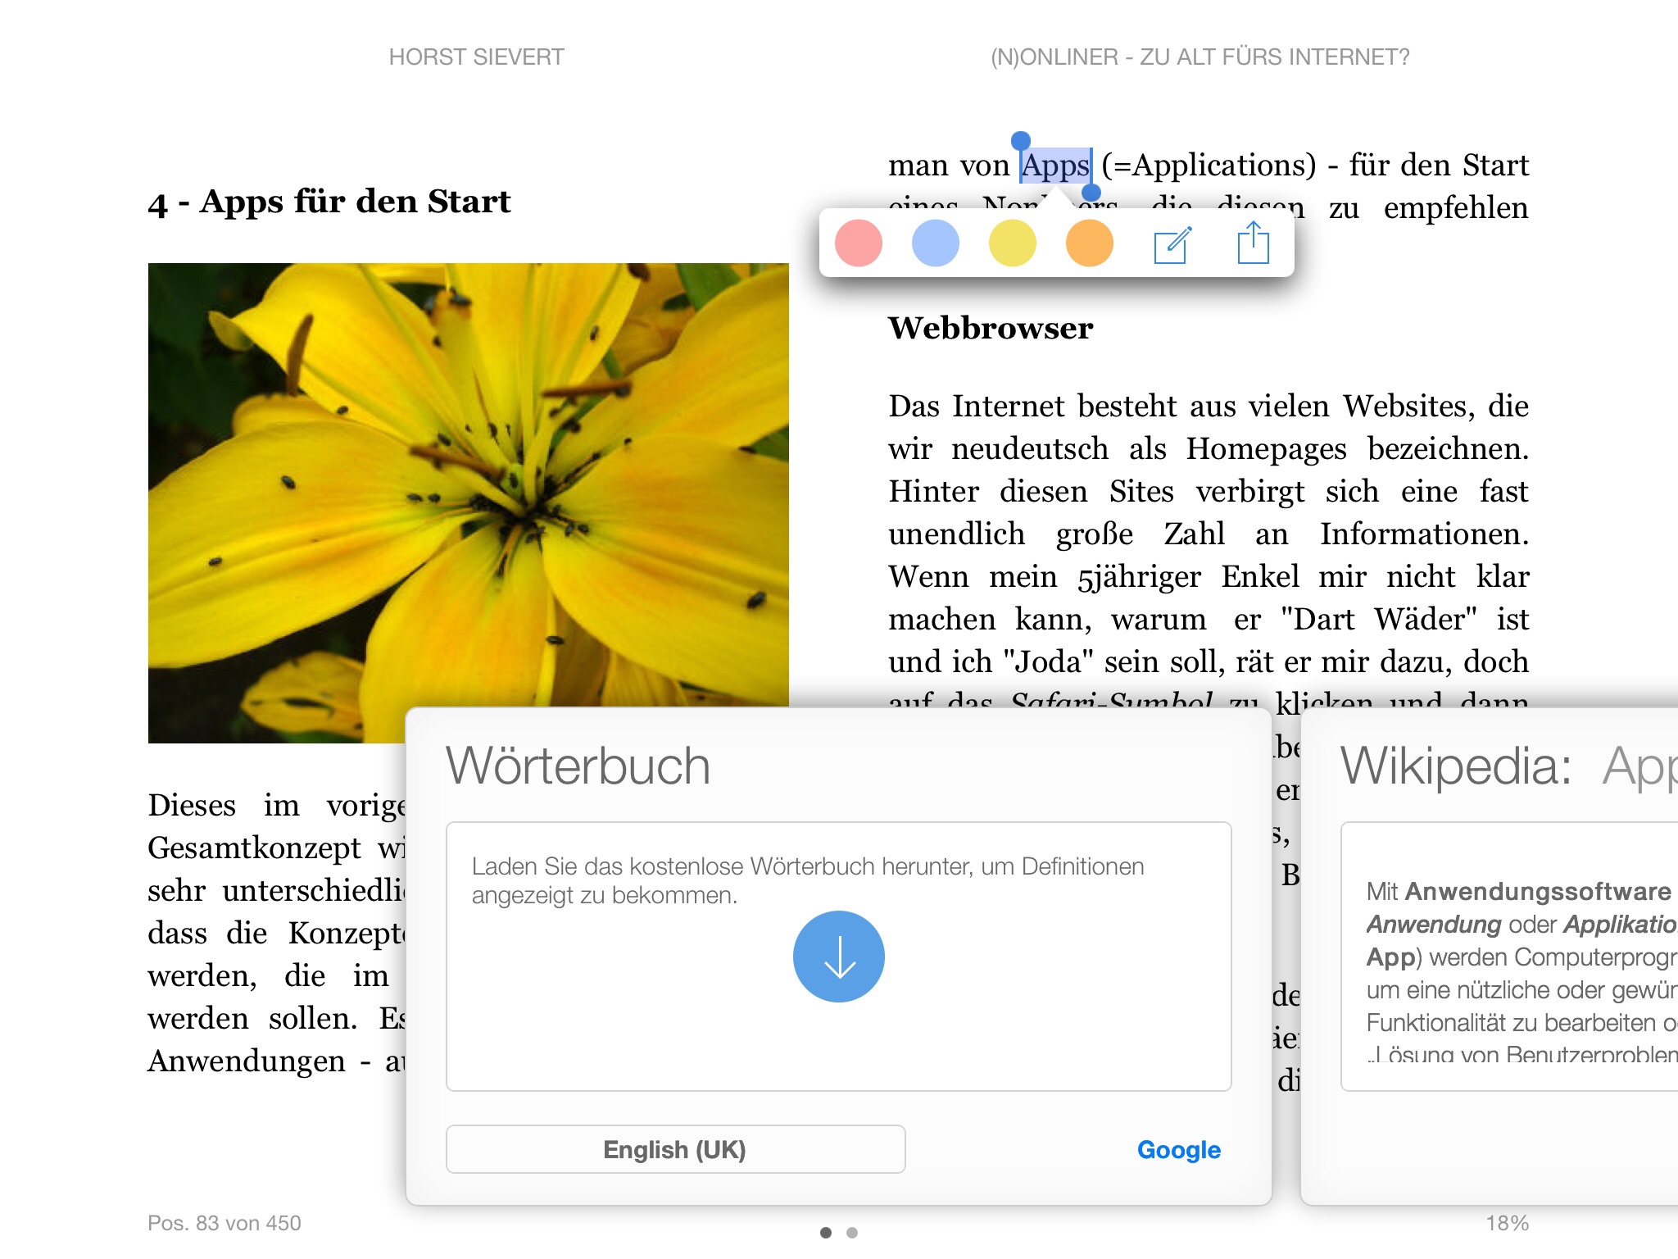
Task: Tap the add note pencil icon
Action: point(1172,244)
